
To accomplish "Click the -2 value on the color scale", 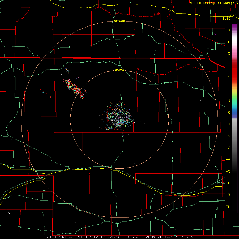I will click(228, 136).
